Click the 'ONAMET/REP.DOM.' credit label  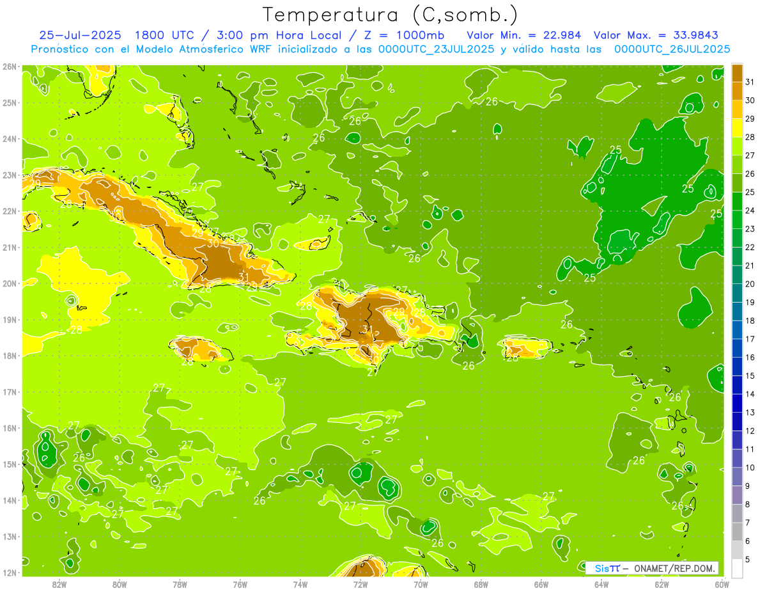pyautogui.click(x=675, y=568)
